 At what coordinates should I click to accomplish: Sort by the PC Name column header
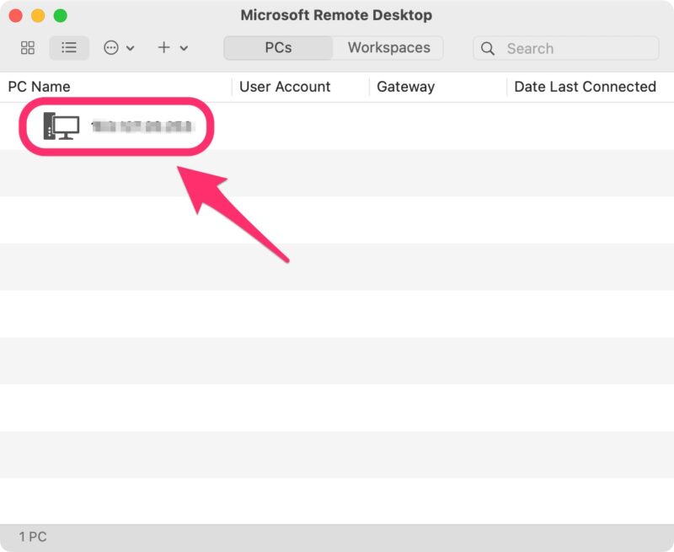39,87
